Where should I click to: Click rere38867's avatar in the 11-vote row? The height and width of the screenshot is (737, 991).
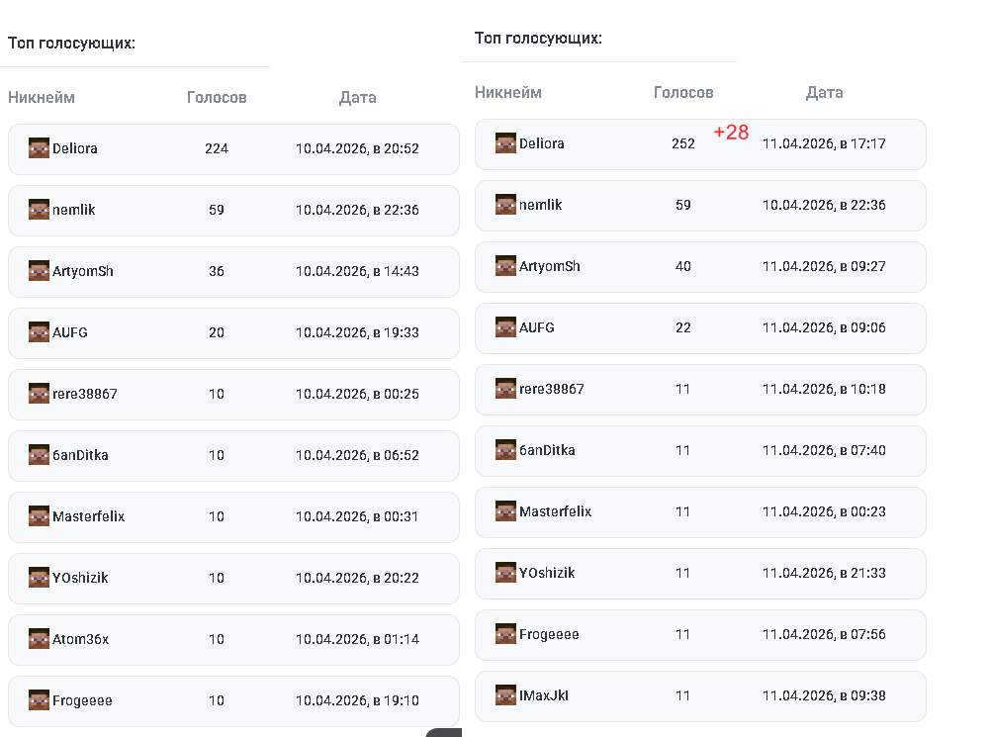(x=505, y=389)
